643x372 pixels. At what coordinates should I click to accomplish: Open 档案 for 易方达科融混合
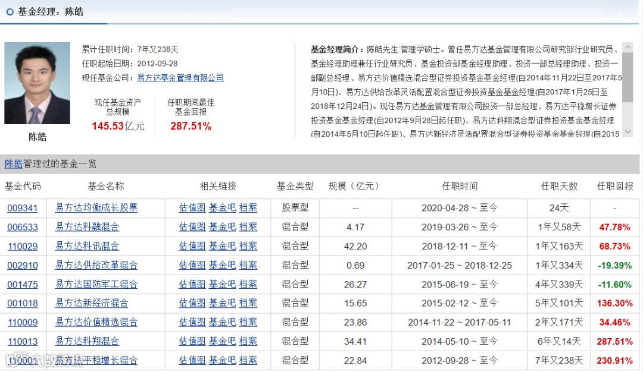click(x=248, y=227)
